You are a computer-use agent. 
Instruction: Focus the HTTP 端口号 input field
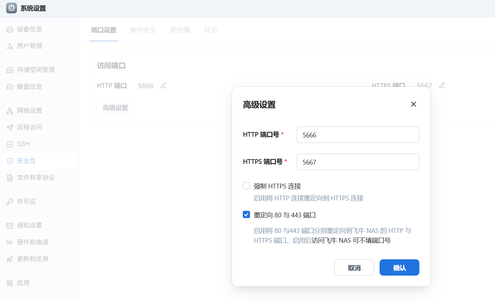[x=358, y=135]
